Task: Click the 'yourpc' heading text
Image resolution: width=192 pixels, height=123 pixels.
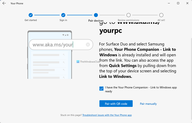Action: point(111,31)
